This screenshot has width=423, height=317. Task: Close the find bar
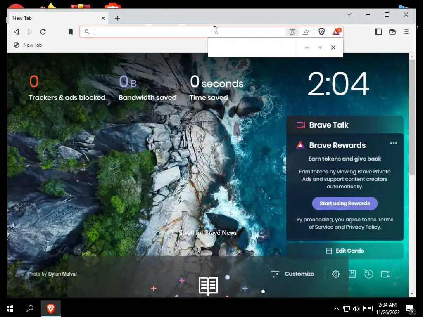[x=333, y=47]
